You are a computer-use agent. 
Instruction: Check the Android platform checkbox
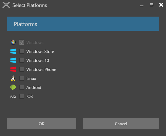[x=22, y=87]
